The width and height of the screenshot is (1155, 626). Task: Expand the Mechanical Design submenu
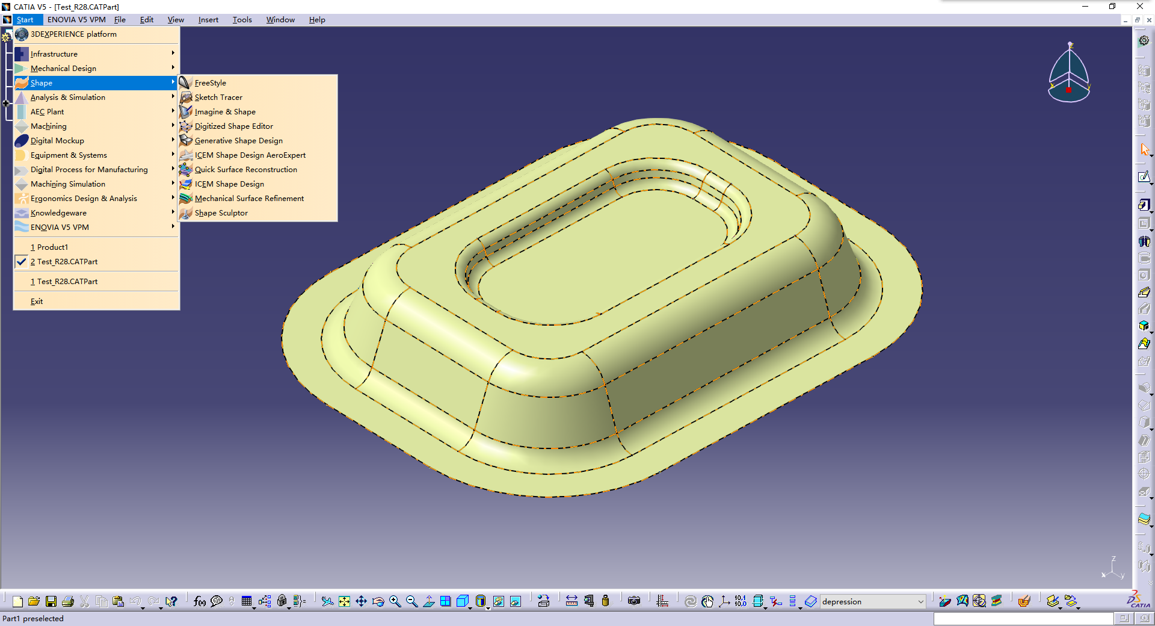pos(96,69)
